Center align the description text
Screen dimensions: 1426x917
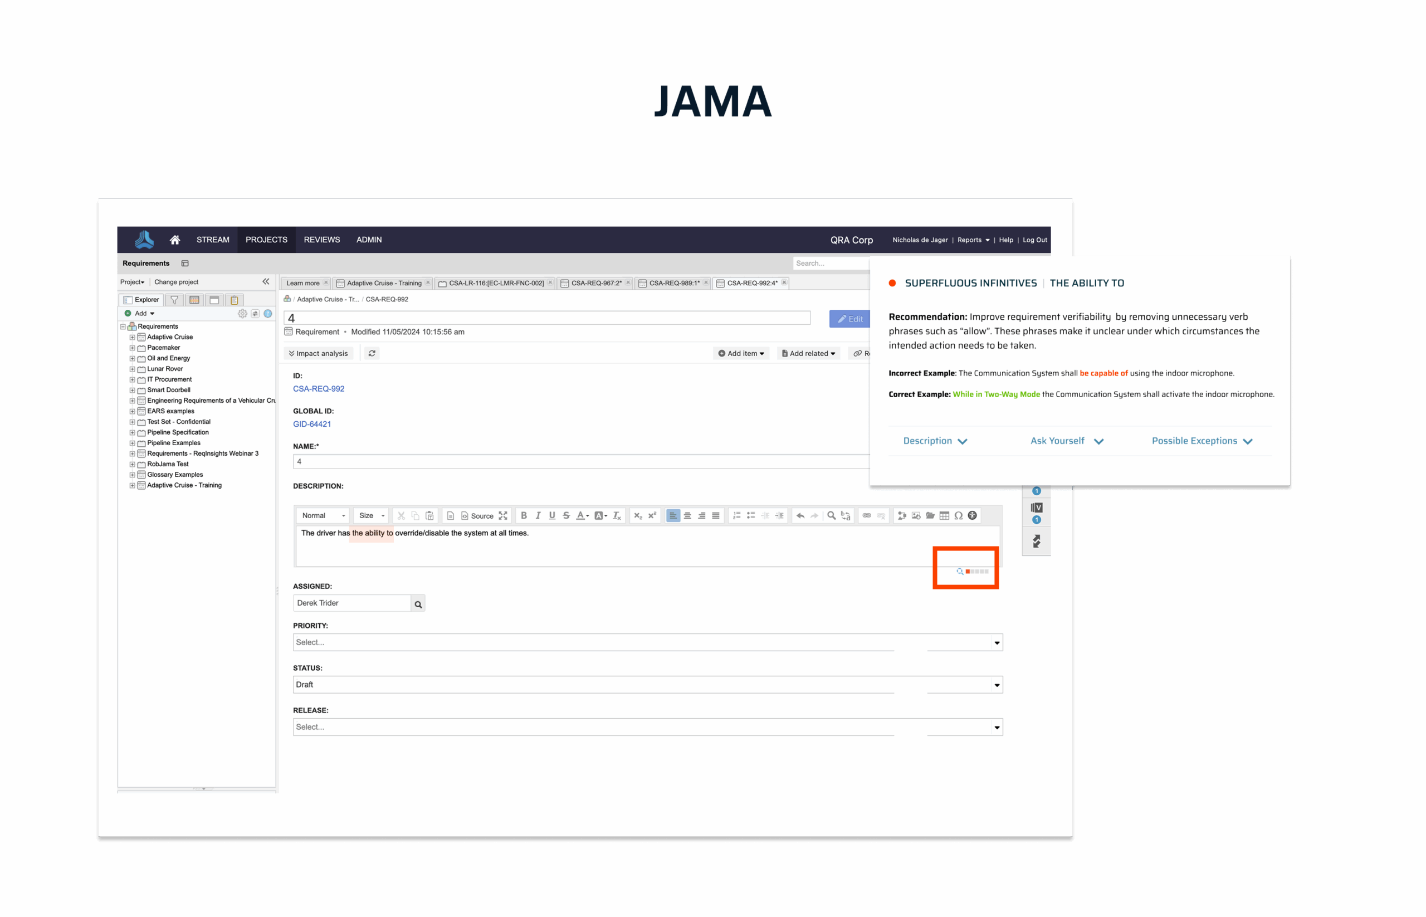(687, 516)
